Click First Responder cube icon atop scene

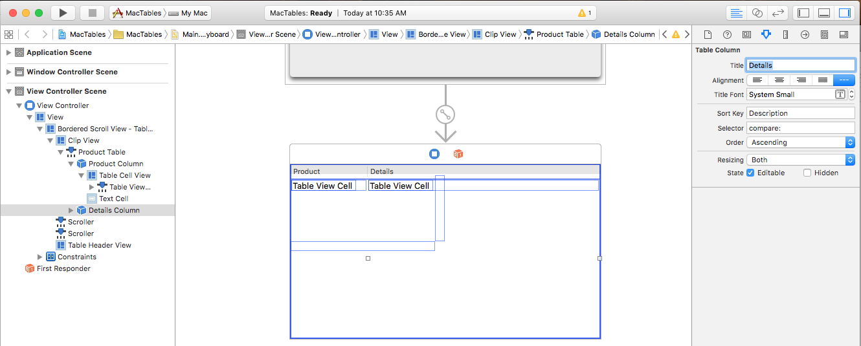point(458,154)
